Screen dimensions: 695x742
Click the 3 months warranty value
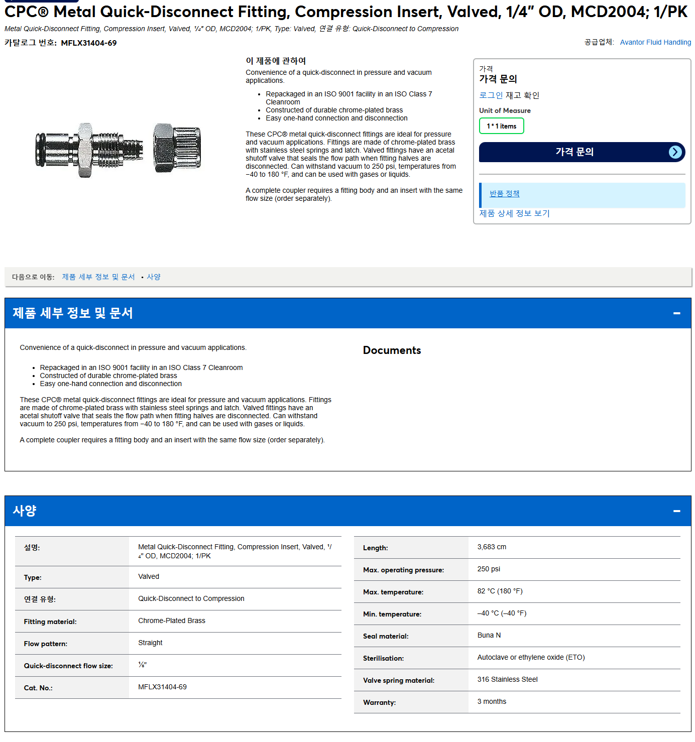(492, 701)
